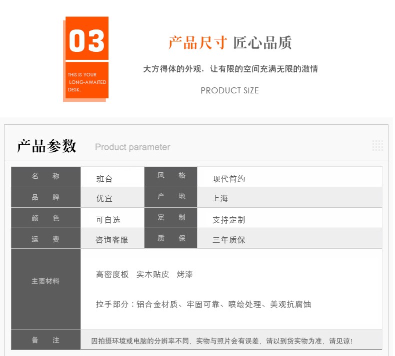Open the 咨询客服 customer service text
Image resolution: width=395 pixels, height=356 pixels.
pyautogui.click(x=112, y=240)
